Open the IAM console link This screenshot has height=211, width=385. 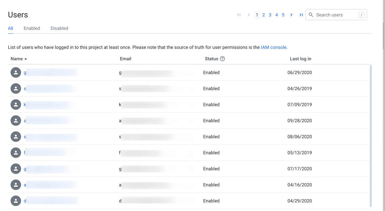click(273, 47)
